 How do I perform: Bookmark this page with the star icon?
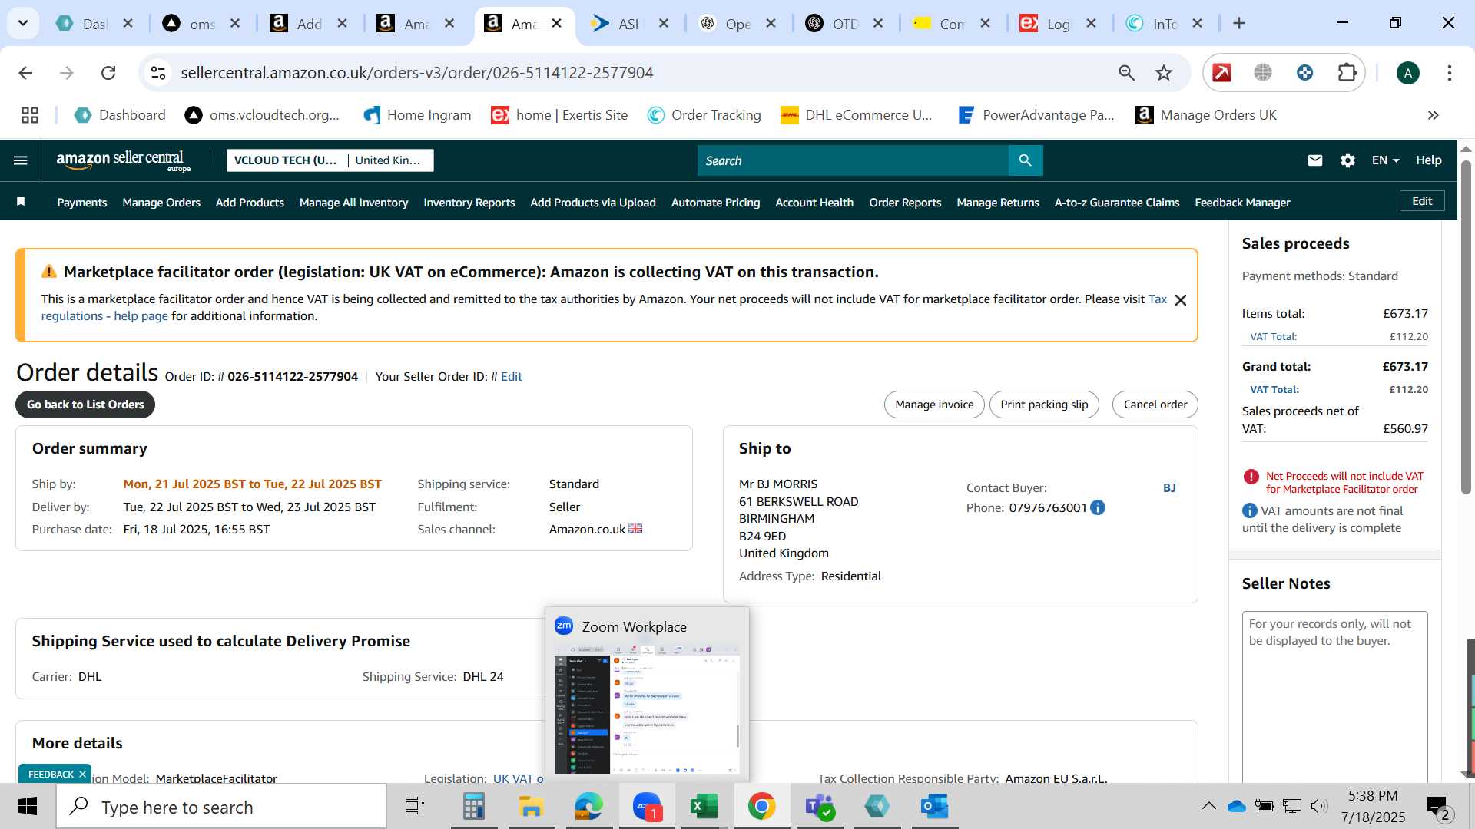(x=1164, y=73)
